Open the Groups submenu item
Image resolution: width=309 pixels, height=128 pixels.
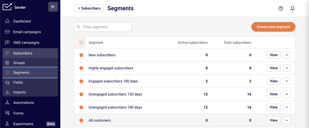click(x=30, y=63)
